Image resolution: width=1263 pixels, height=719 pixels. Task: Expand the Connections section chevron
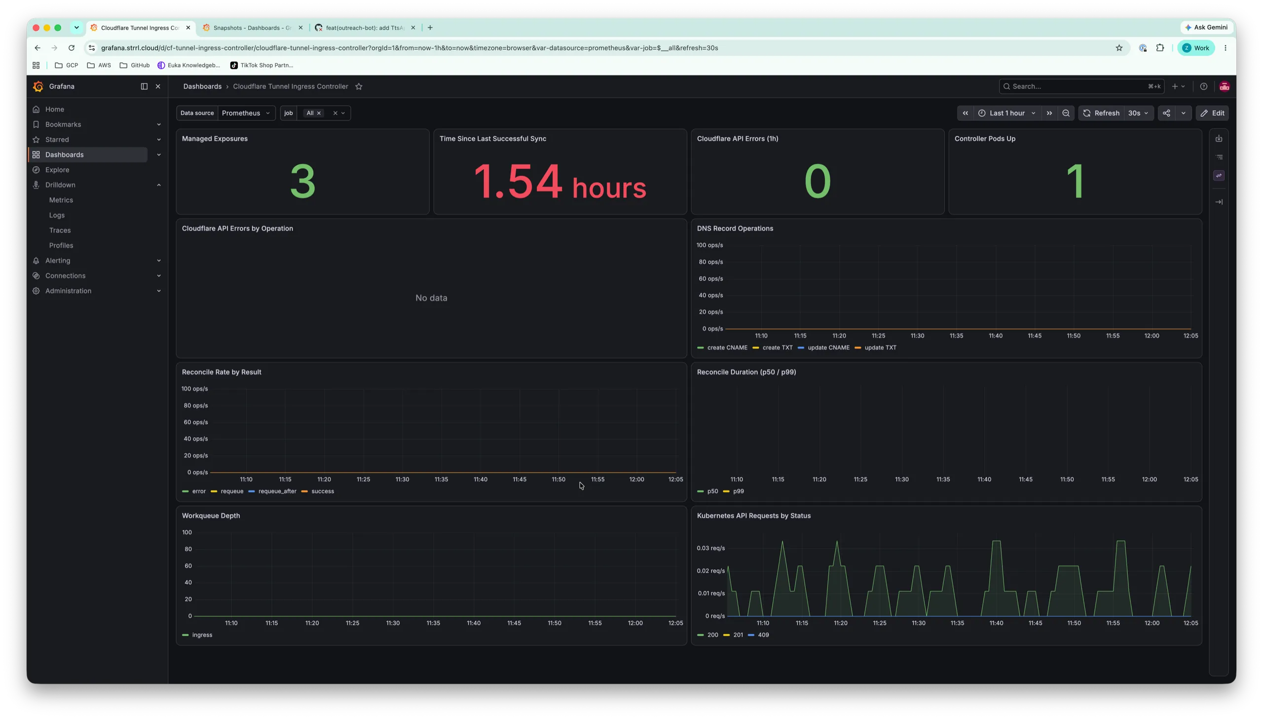158,276
